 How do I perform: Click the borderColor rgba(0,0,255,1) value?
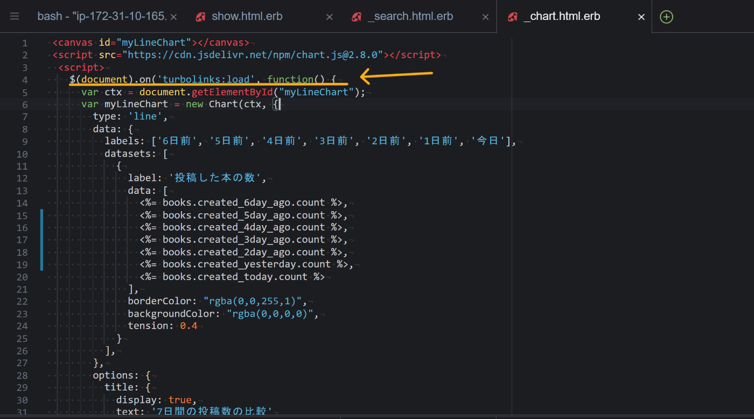(253, 302)
